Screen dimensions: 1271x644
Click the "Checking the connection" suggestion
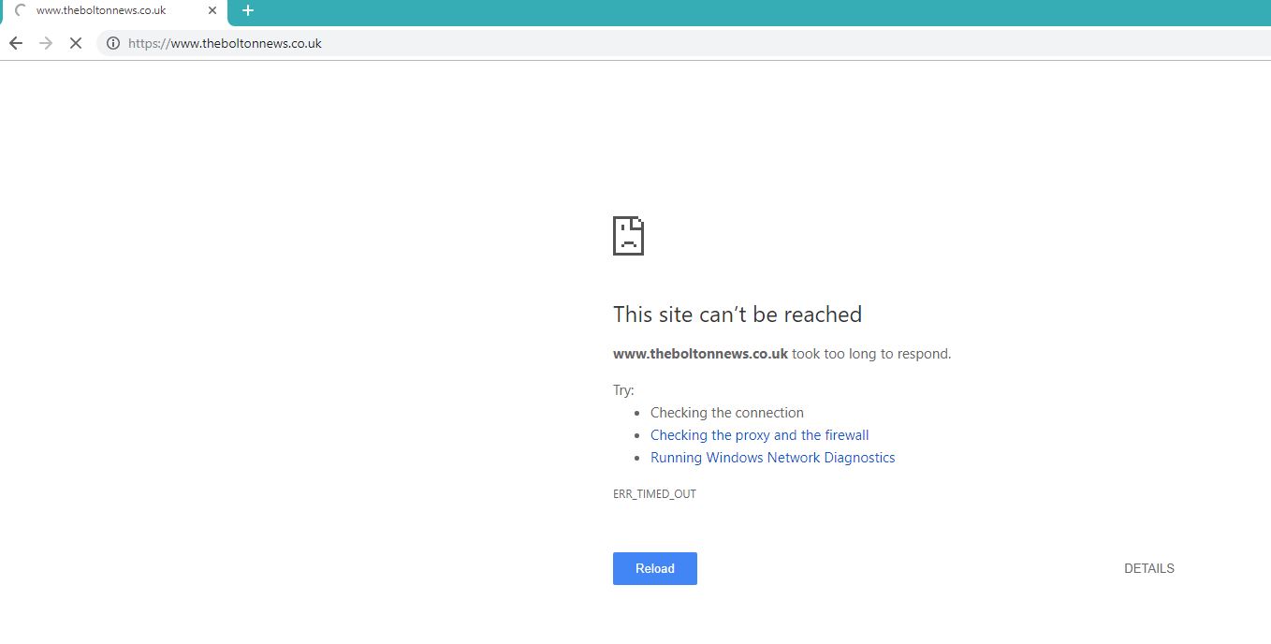(726, 413)
